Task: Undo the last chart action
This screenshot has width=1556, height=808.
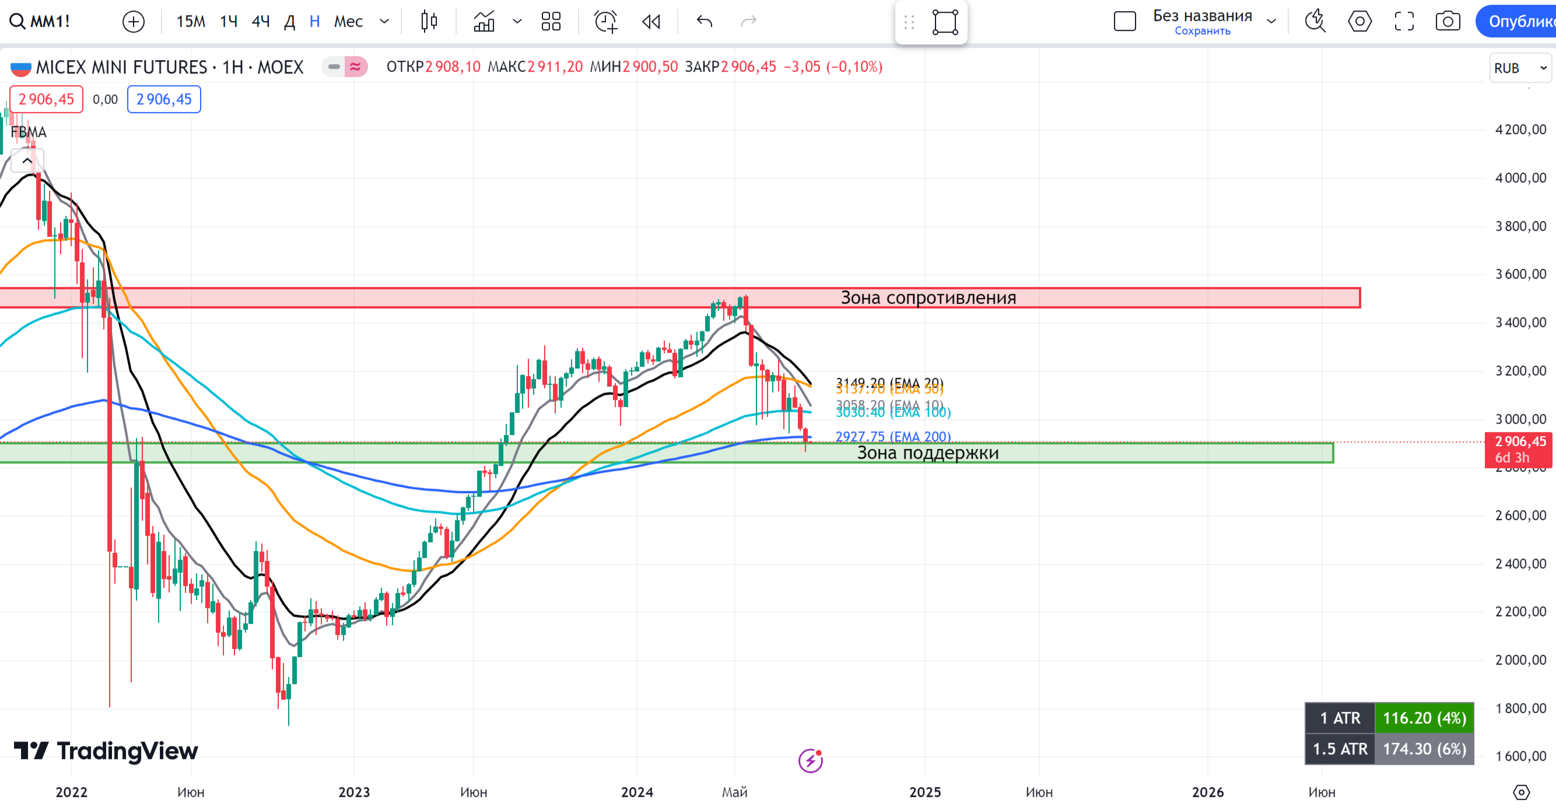Action: (x=705, y=22)
